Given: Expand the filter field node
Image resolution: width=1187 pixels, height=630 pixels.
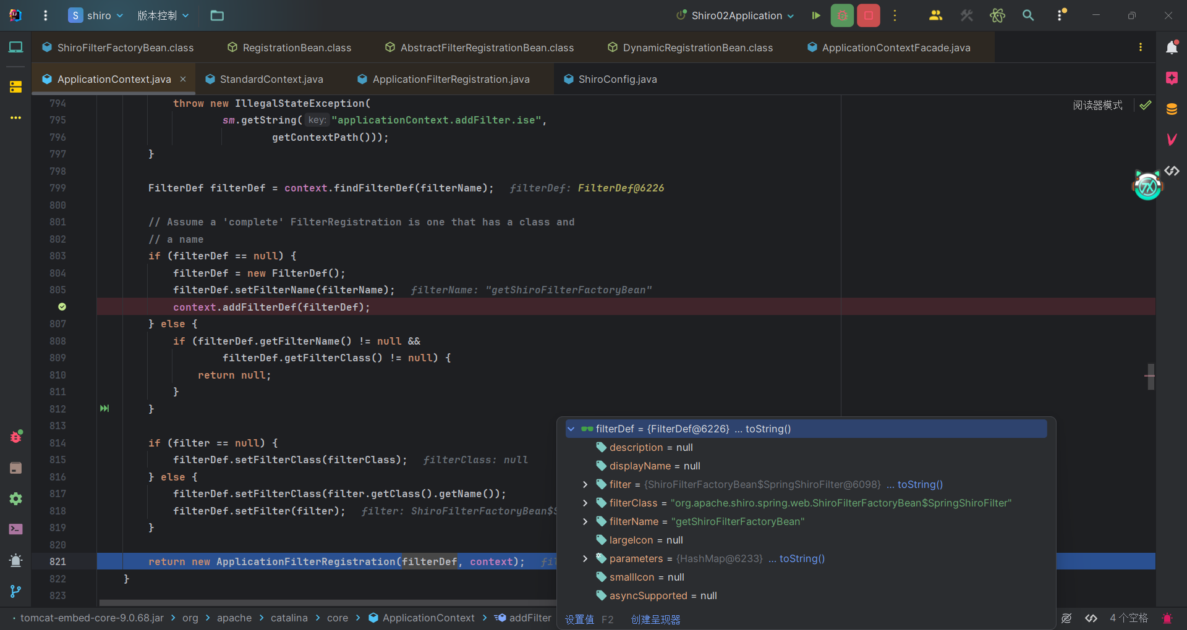Looking at the screenshot, I should tap(585, 484).
